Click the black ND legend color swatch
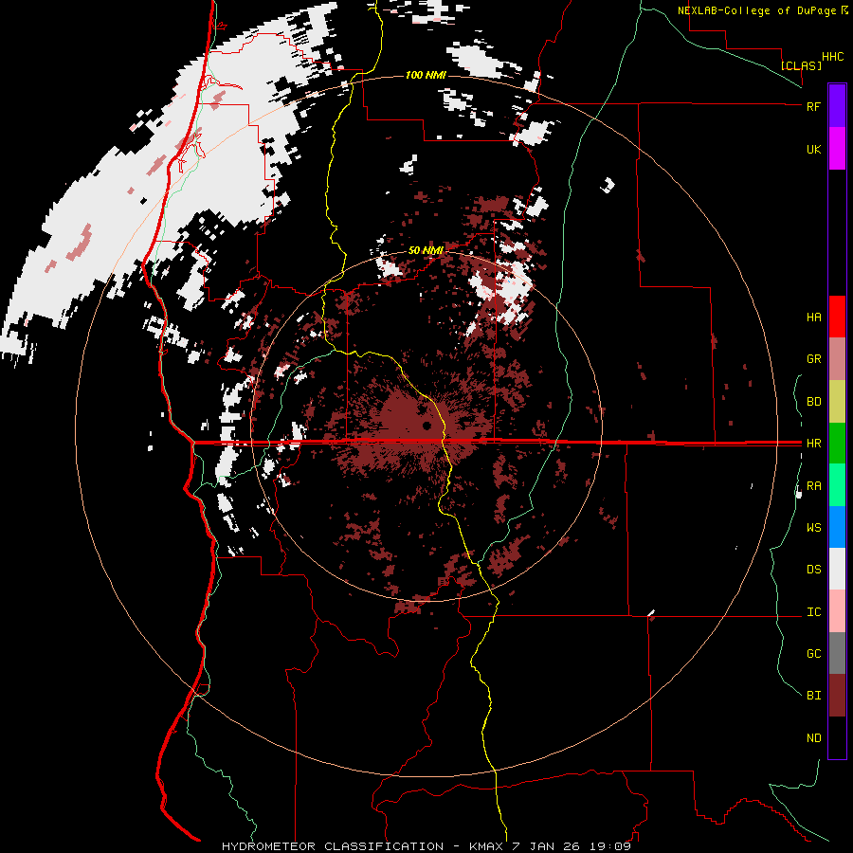The height and width of the screenshot is (853, 853). (x=837, y=737)
